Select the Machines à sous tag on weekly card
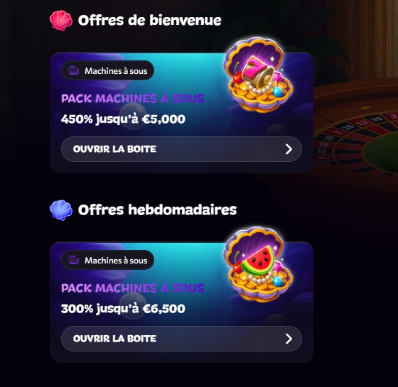This screenshot has height=387, width=398. (x=107, y=260)
